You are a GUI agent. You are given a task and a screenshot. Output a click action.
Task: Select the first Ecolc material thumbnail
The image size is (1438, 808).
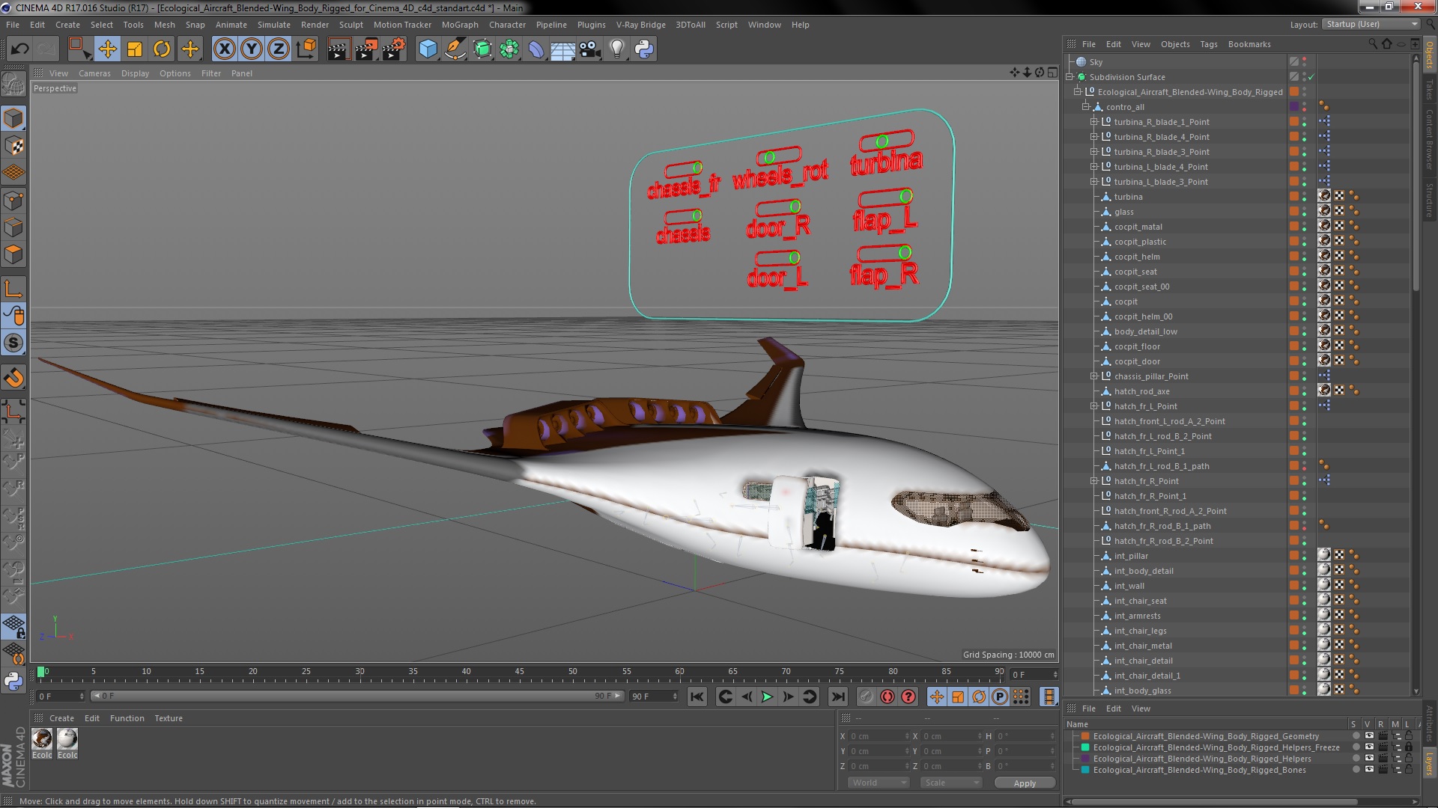click(42, 740)
